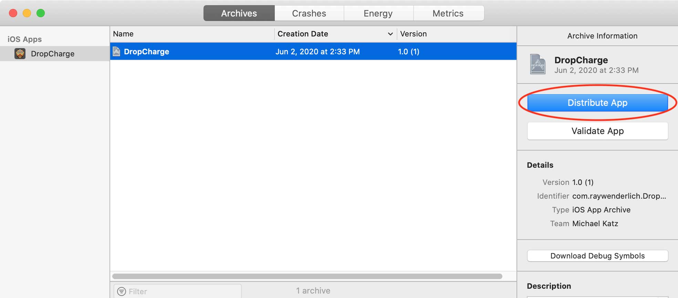Click the Distribute App button
678x298 pixels.
pyautogui.click(x=597, y=103)
